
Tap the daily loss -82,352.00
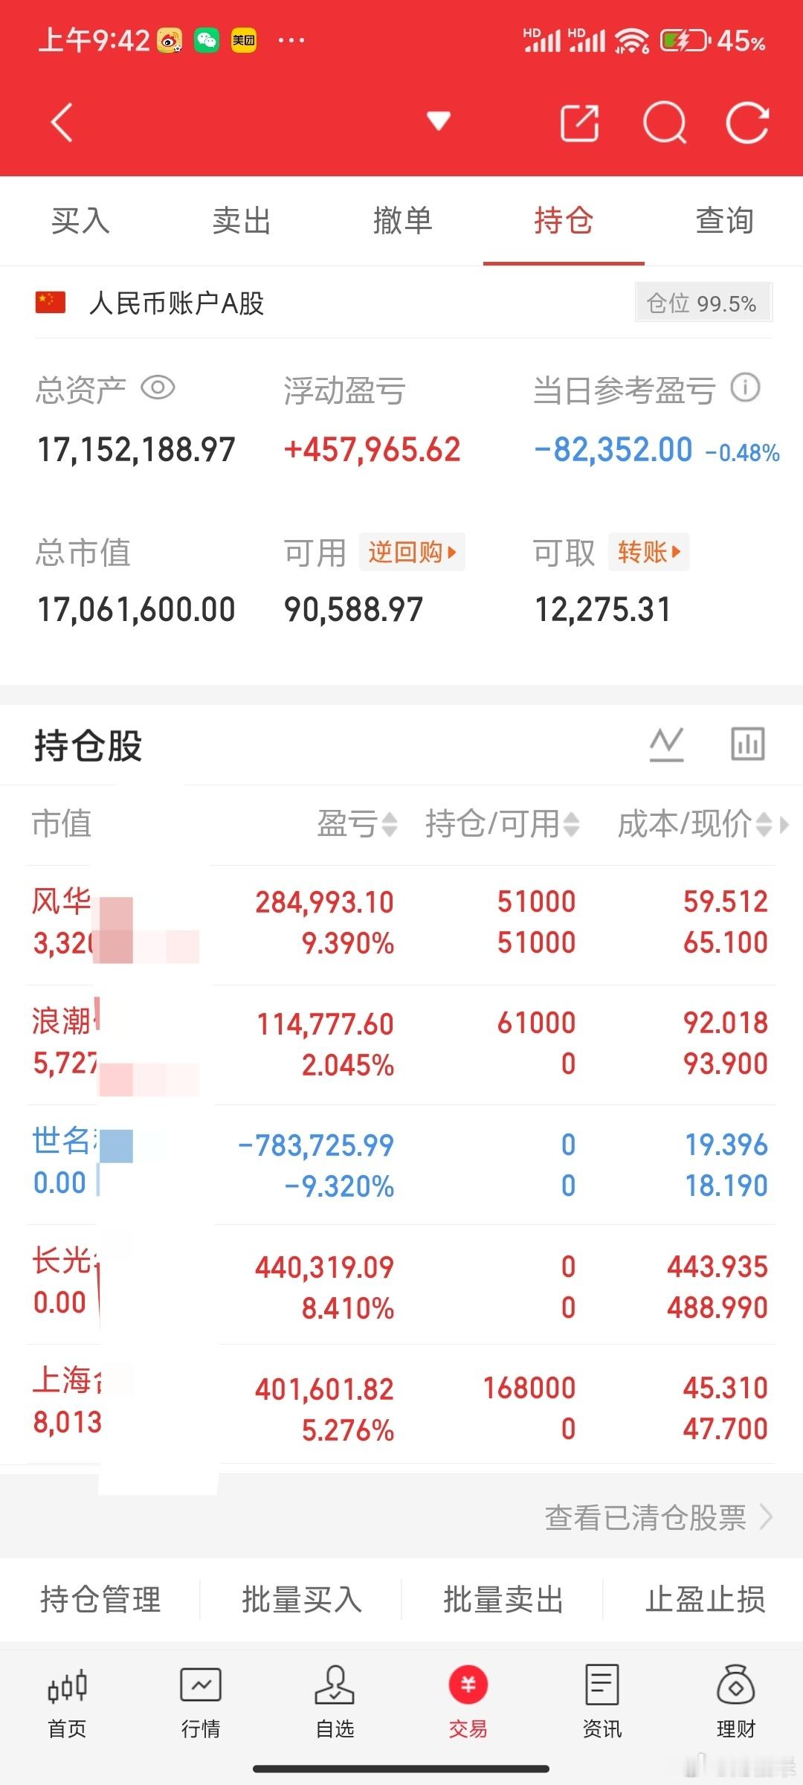(613, 450)
